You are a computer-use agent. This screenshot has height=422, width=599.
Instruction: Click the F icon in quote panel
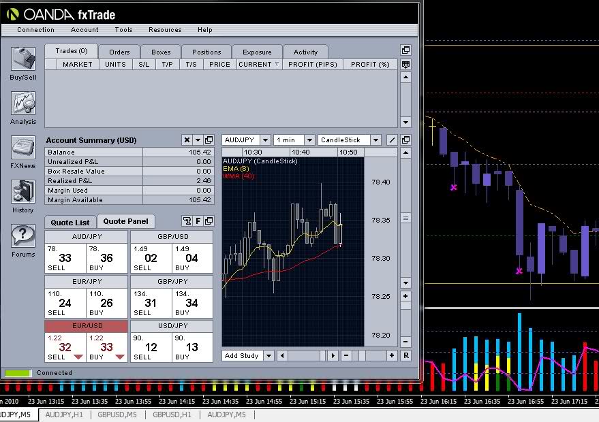click(x=198, y=221)
